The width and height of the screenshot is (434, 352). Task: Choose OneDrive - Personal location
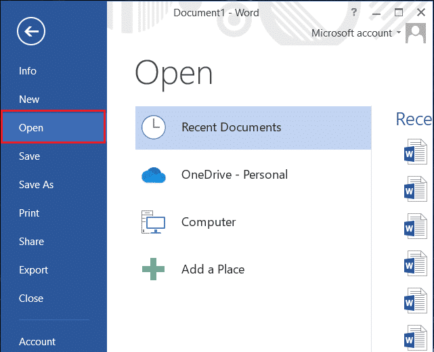[234, 175]
